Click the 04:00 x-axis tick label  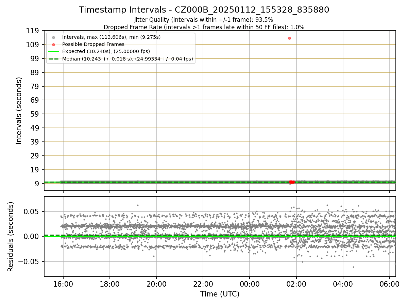tap(343, 284)
